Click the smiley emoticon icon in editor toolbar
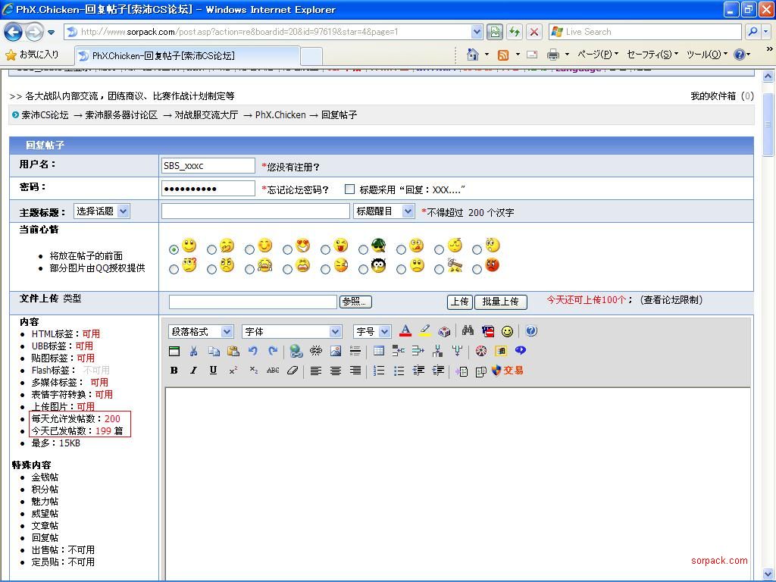776x582 pixels. (507, 331)
